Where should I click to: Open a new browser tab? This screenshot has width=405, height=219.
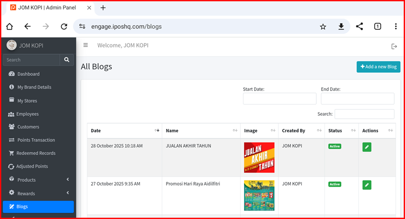click(103, 8)
